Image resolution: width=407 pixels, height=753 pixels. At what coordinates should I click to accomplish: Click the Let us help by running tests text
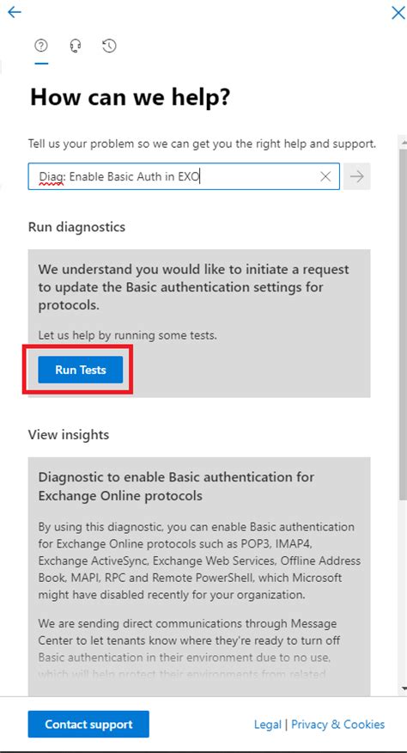[128, 335]
